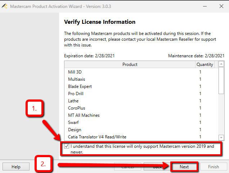The width and height of the screenshot is (229, 173).
Task: Select the Pro Drill row
Action: point(141,94)
